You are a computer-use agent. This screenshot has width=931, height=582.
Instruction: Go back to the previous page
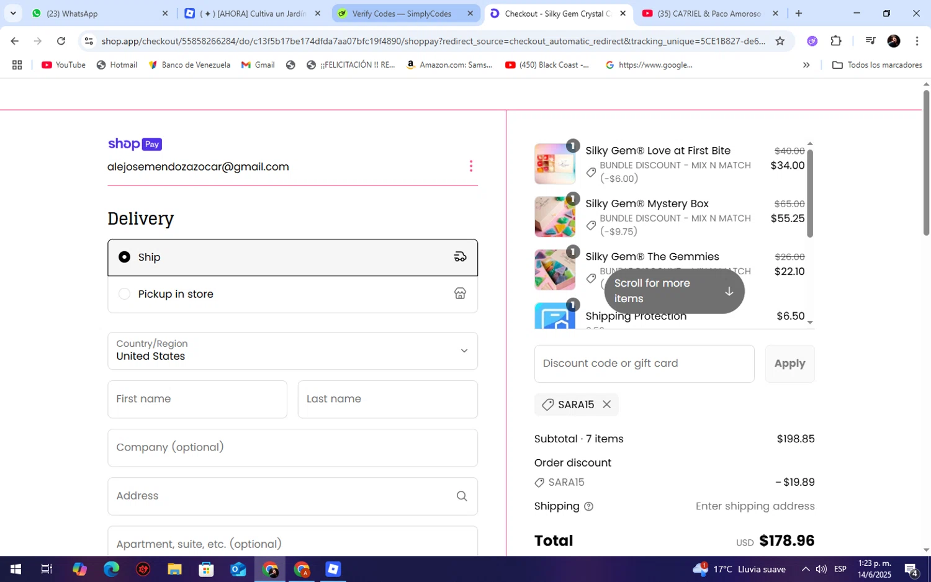click(x=14, y=41)
